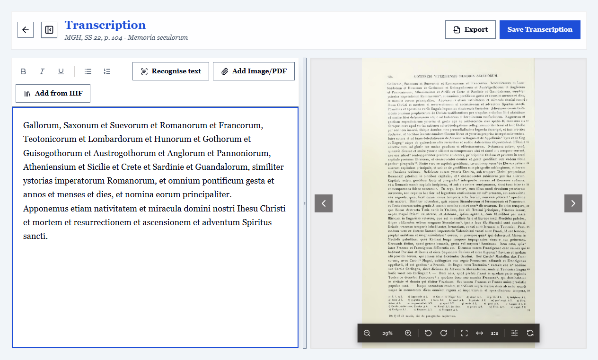The width and height of the screenshot is (598, 360).
Task: Click Add Image/PDF button
Action: 254,71
